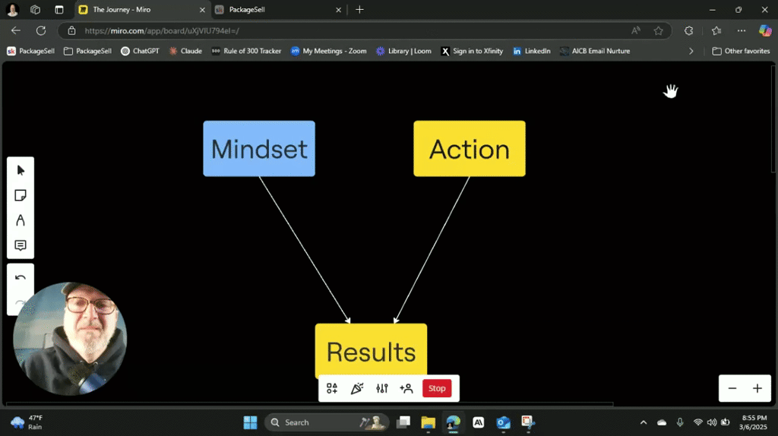778x436 pixels.
Task: Open the volume speaker tray icon
Action: [711, 422]
